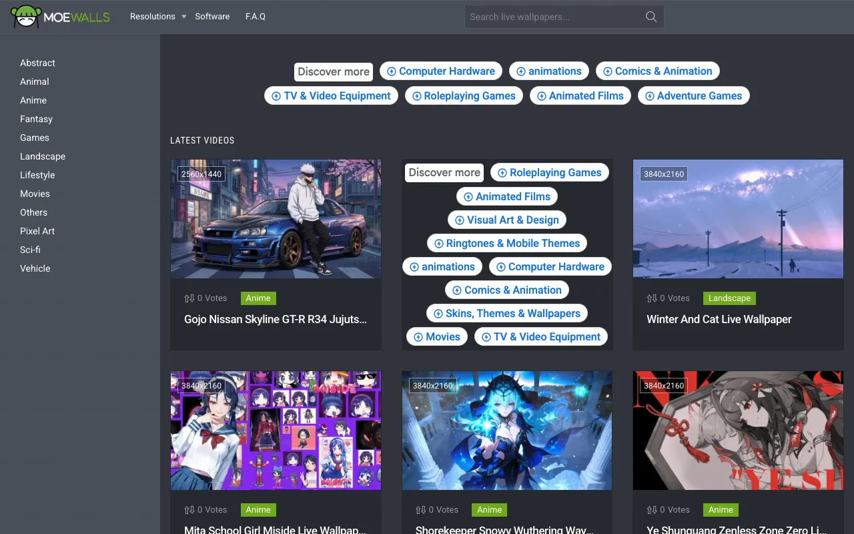Click the vote arrows on Winter And Cat wallpaper
Viewport: 854px width, 534px height.
tap(651, 298)
